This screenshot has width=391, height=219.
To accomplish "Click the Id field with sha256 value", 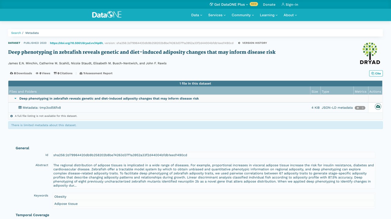I will (214, 155).
